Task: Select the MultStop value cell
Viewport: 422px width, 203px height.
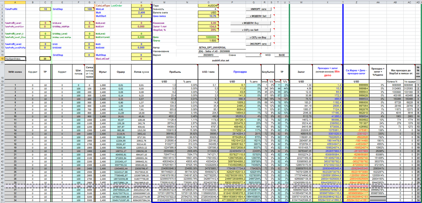Action: click(x=141, y=55)
